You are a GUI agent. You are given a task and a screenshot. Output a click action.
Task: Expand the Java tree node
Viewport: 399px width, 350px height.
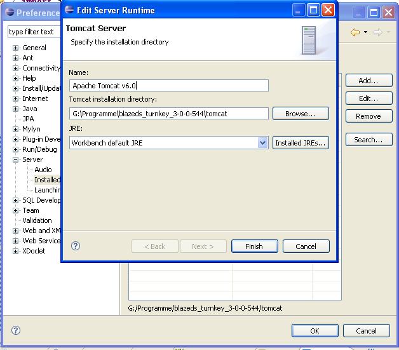coord(15,109)
